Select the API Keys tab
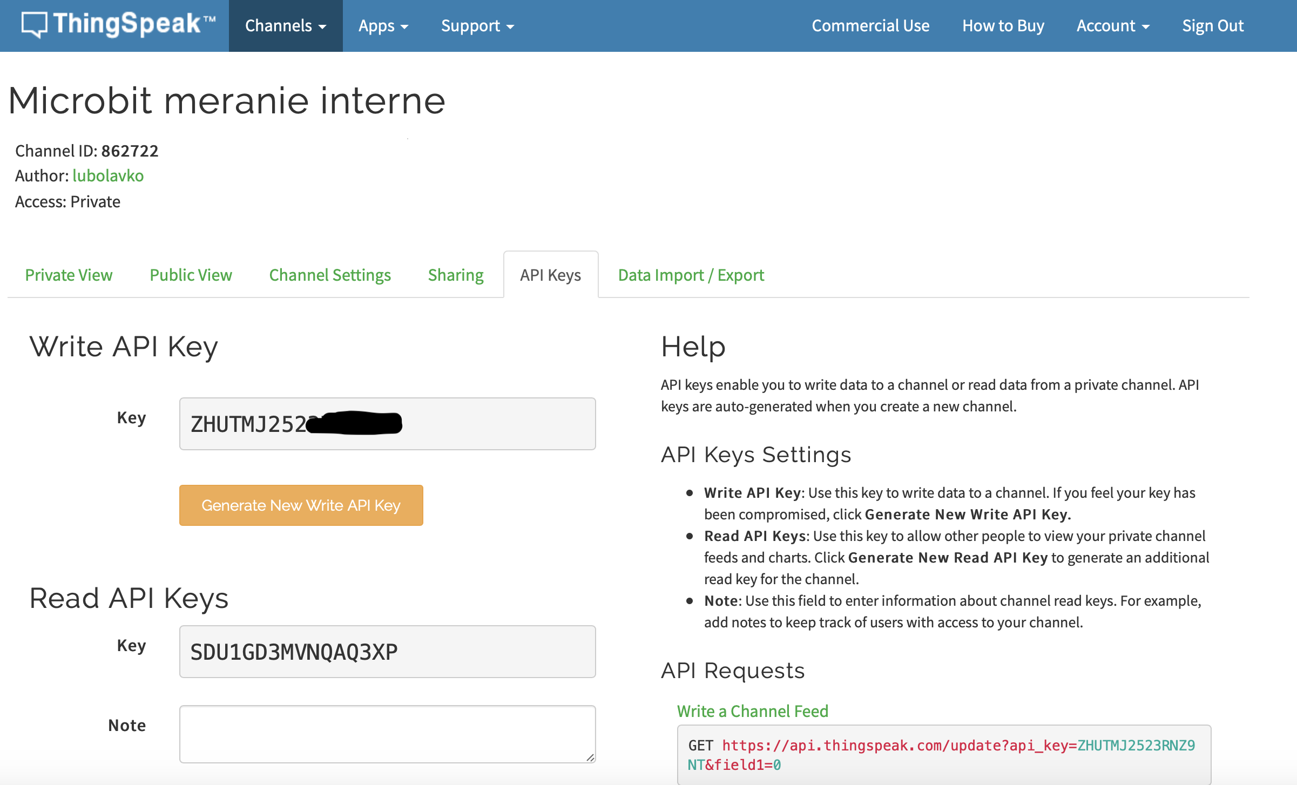Image resolution: width=1297 pixels, height=785 pixels. coord(550,275)
